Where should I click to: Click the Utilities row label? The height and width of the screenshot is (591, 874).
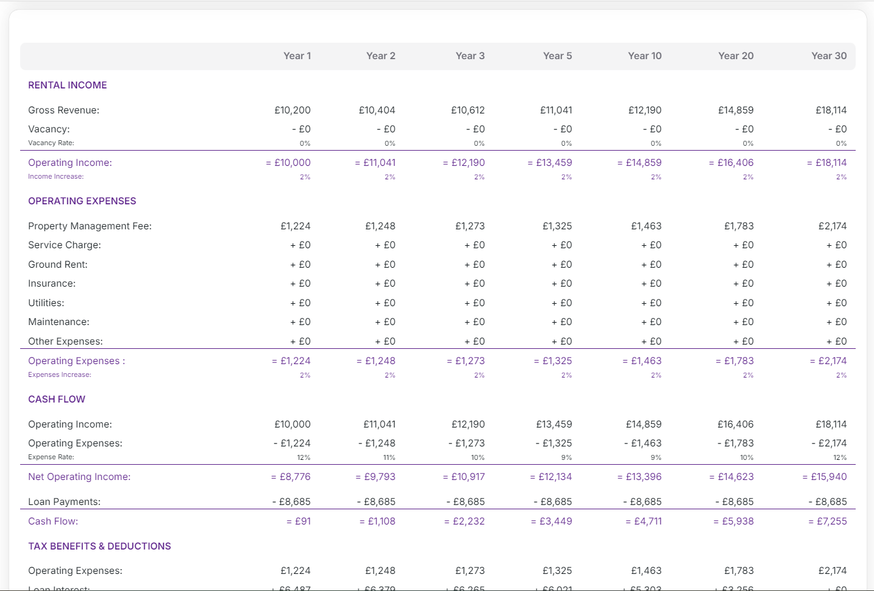[46, 303]
